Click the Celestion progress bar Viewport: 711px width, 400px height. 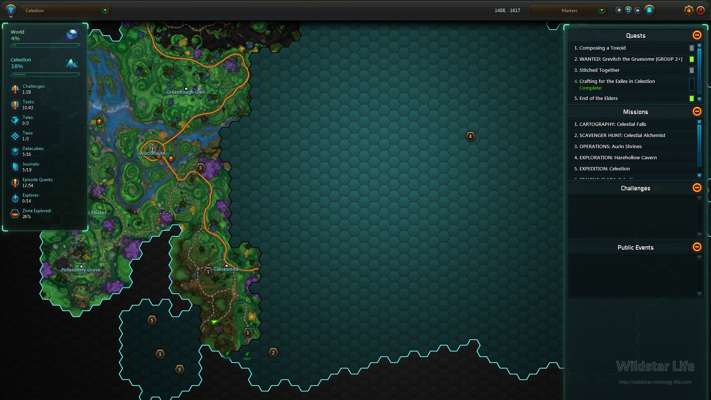click(x=45, y=74)
